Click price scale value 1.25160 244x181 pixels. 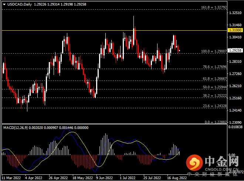pos(235,98)
